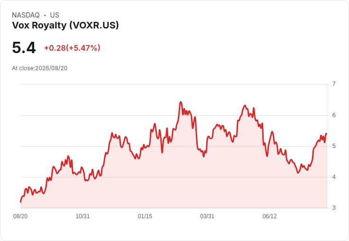Click the 3 y-axis price label
The width and height of the screenshot is (349, 241).
[334, 208]
